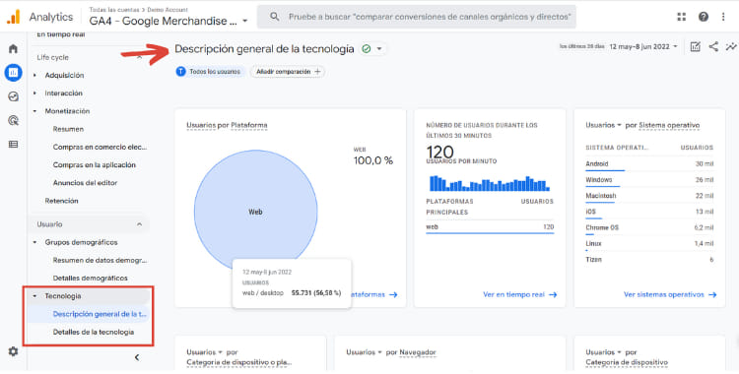Click the Macintosh row in operating systems
Viewport: 739px width, 374px height.
pyautogui.click(x=649, y=196)
